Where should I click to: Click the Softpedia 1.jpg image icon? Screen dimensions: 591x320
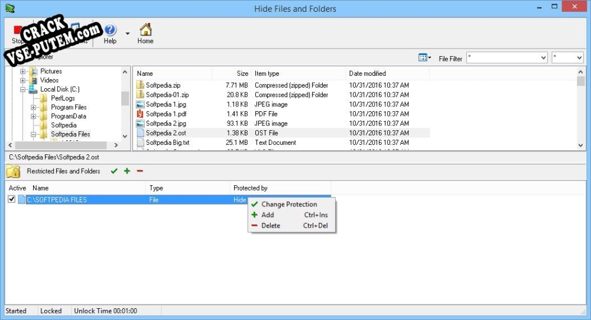pyautogui.click(x=140, y=104)
